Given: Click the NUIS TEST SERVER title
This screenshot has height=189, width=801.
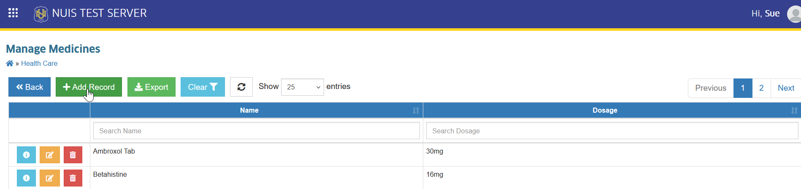Looking at the screenshot, I should click(100, 13).
